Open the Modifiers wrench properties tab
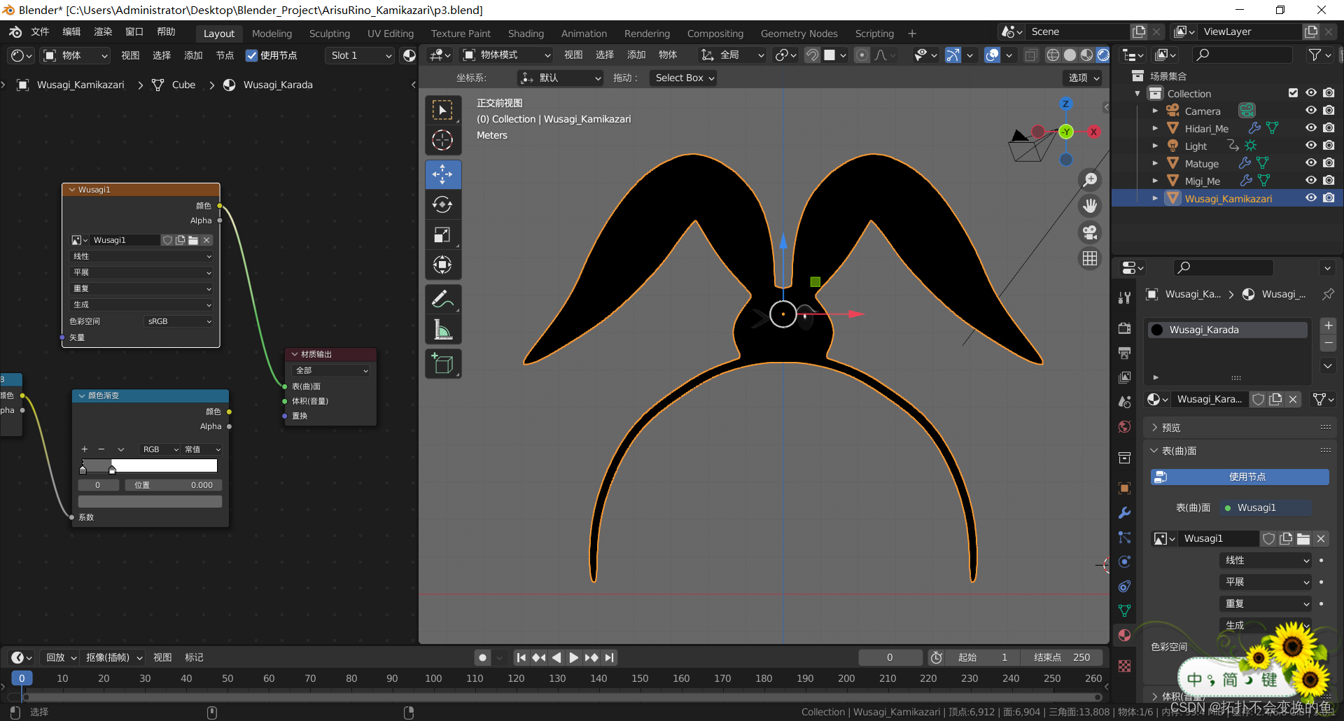Viewport: 1344px width, 721px height. 1124,513
